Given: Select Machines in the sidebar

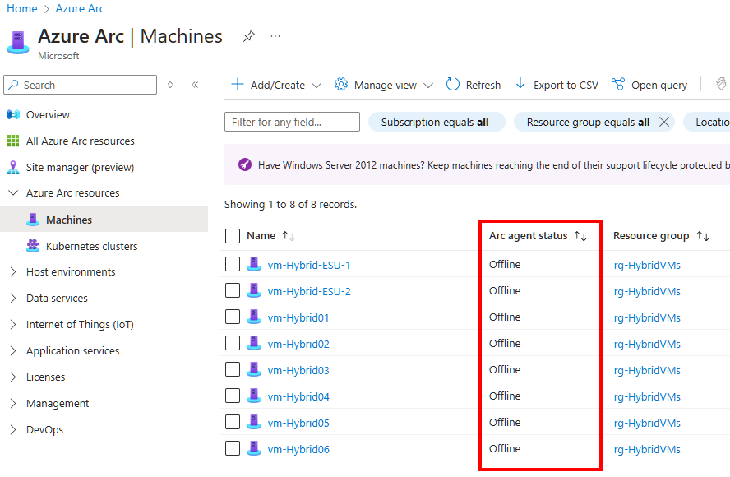Looking at the screenshot, I should [x=69, y=220].
